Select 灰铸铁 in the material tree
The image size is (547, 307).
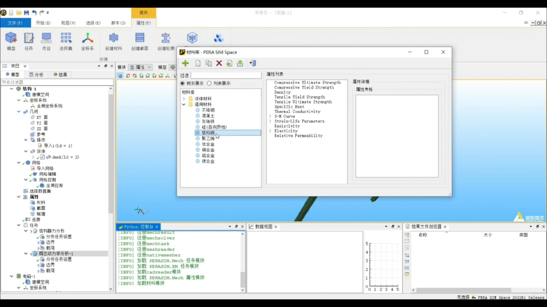tap(208, 121)
